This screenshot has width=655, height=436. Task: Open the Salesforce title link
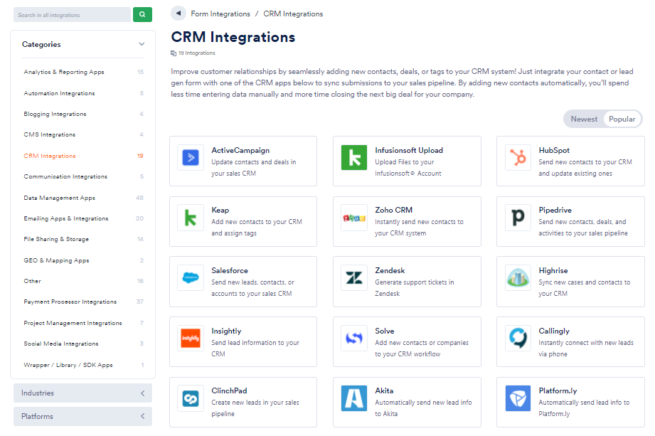pyautogui.click(x=229, y=270)
